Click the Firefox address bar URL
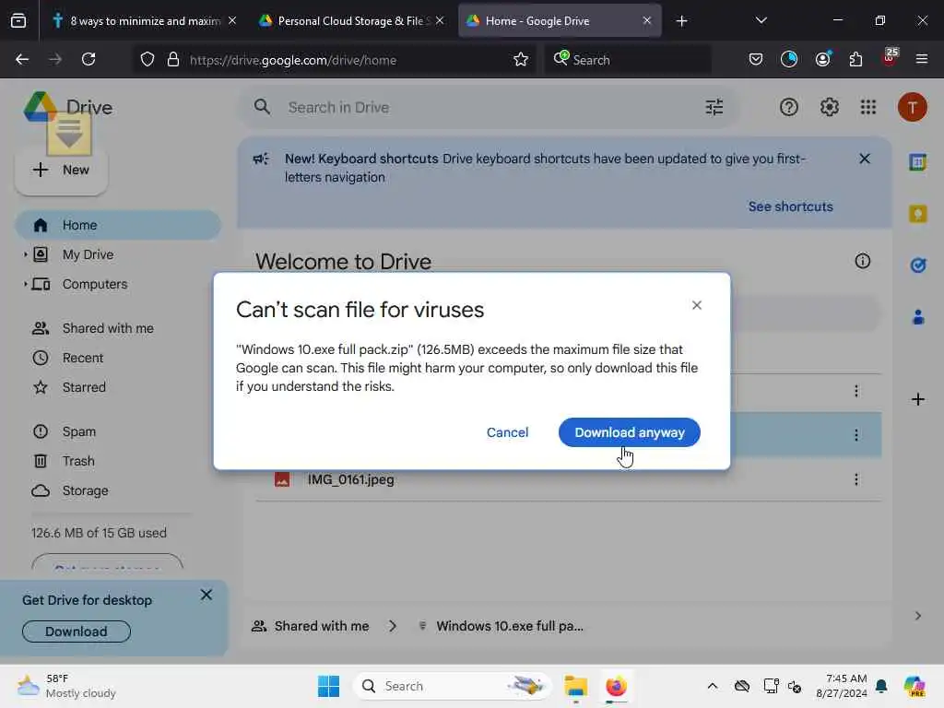This screenshot has height=708, width=944. pyautogui.click(x=292, y=60)
